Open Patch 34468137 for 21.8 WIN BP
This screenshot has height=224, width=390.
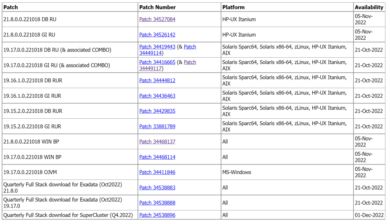[x=157, y=142]
